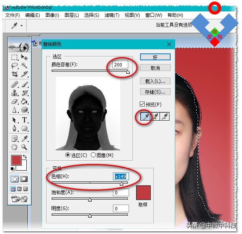This screenshot has height=234, width=242.
Task: Click the 载入(L)... load button
Action: (x=155, y=81)
